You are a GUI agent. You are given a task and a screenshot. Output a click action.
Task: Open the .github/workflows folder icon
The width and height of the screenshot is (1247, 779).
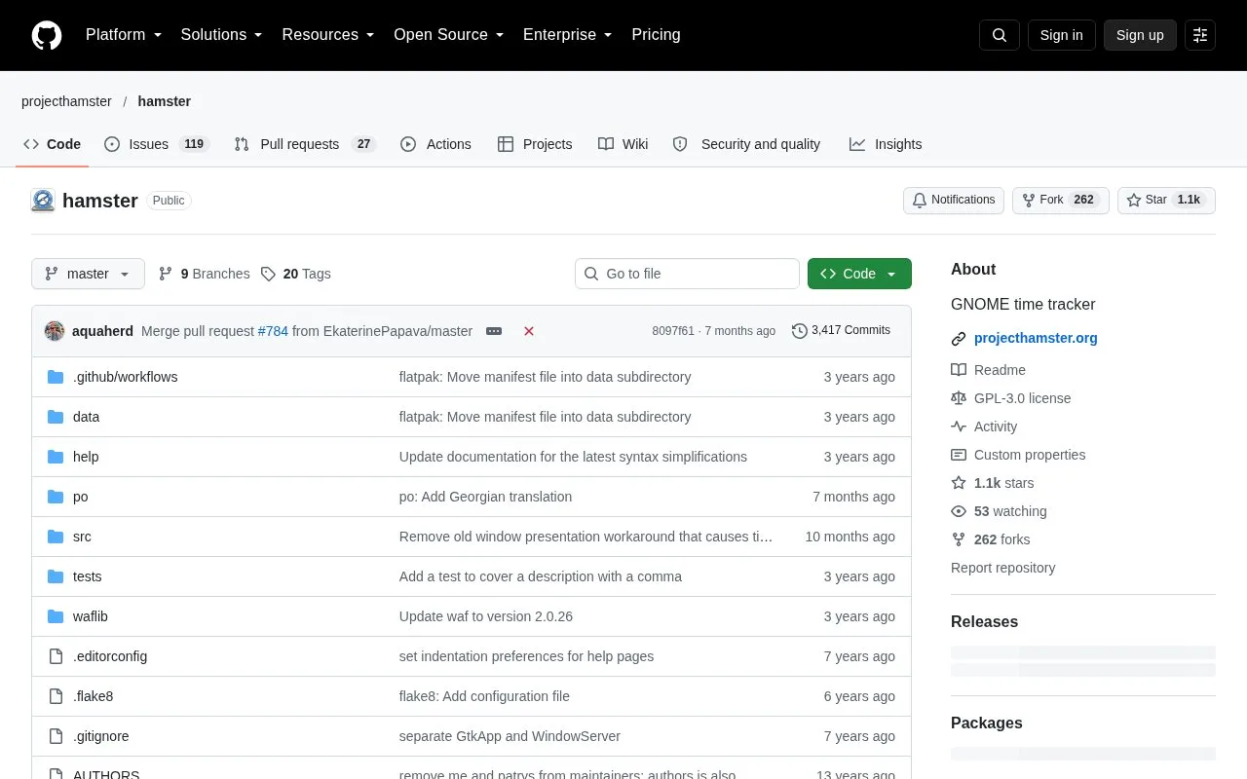[x=56, y=377]
